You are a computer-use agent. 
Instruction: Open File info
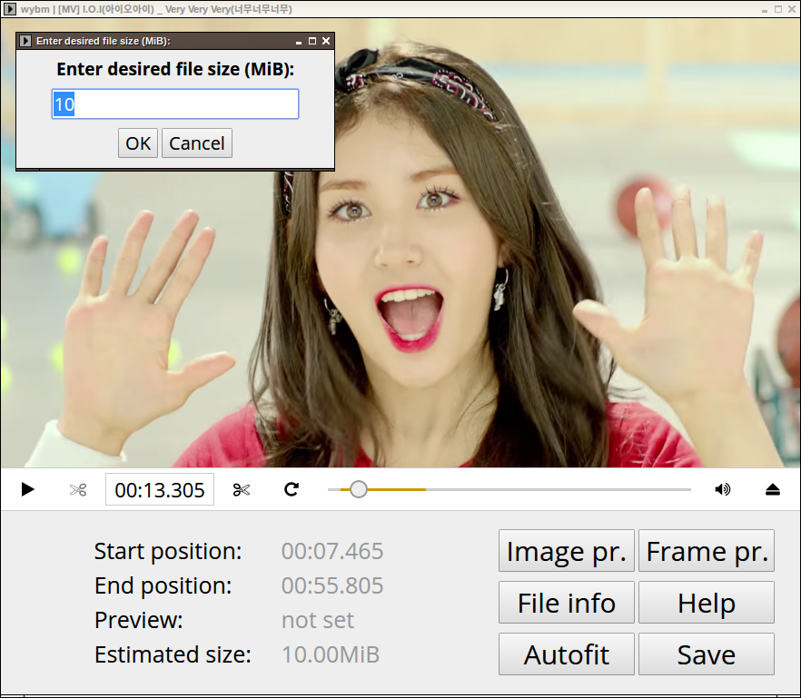pyautogui.click(x=567, y=603)
